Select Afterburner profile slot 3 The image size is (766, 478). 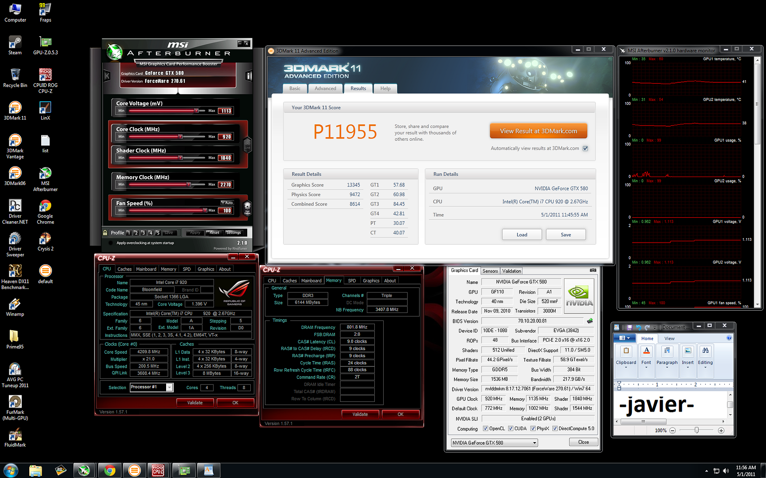pos(143,233)
